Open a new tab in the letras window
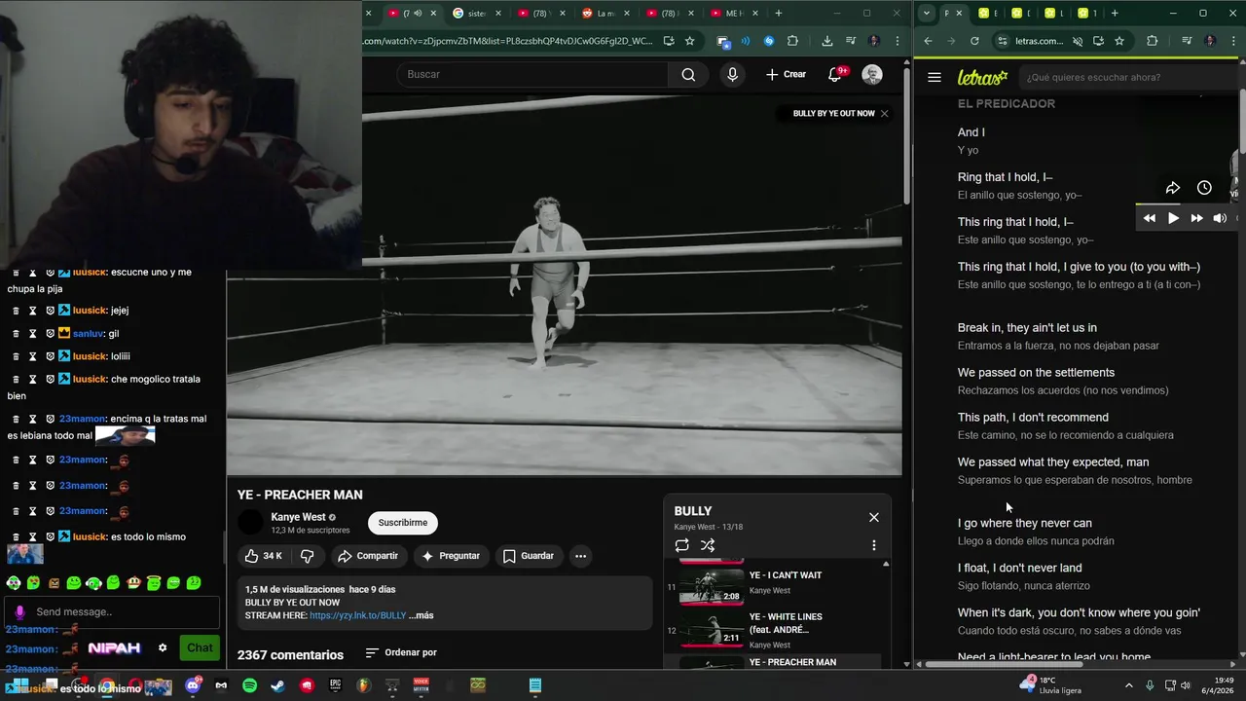The width and height of the screenshot is (1246, 701). pos(1115,14)
